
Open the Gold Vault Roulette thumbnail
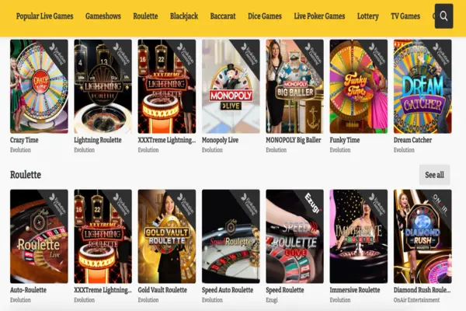click(167, 236)
